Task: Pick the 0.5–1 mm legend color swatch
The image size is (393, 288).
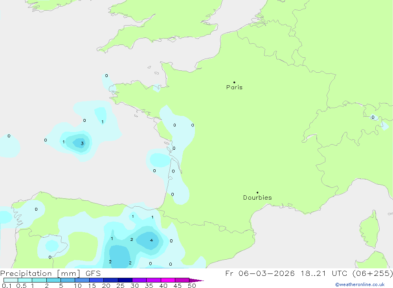Action: 25,280
